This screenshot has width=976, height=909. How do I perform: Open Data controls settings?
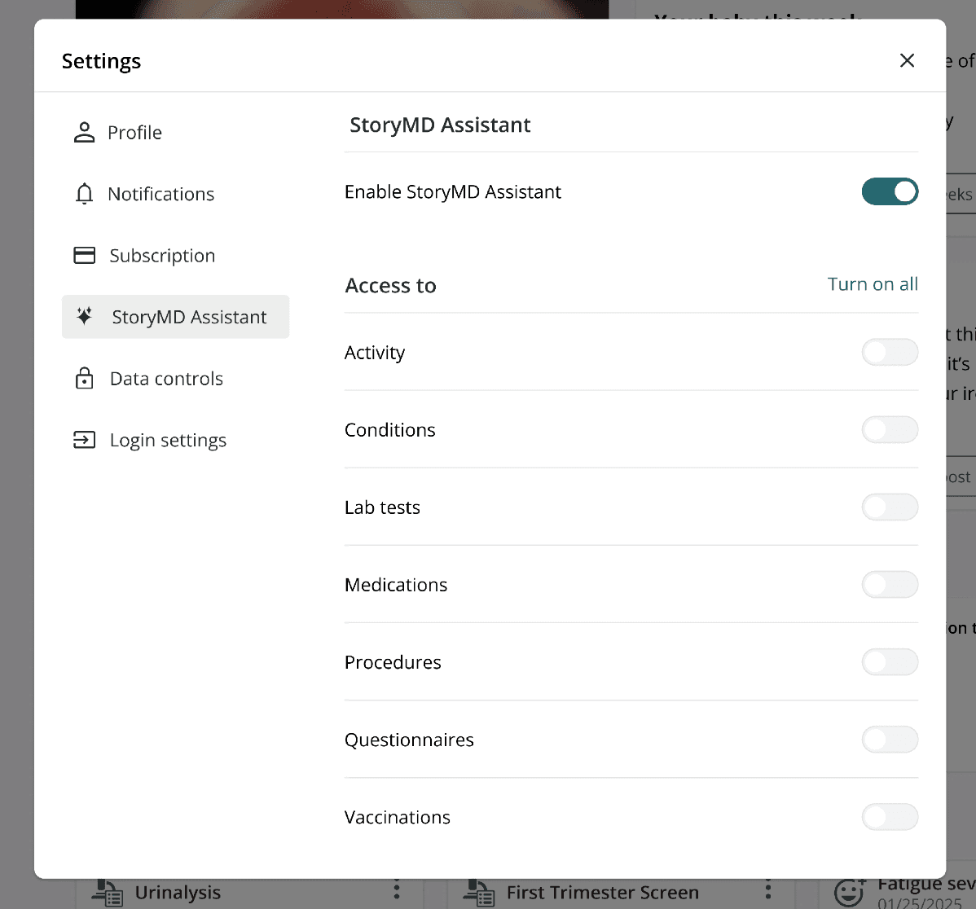(175, 378)
